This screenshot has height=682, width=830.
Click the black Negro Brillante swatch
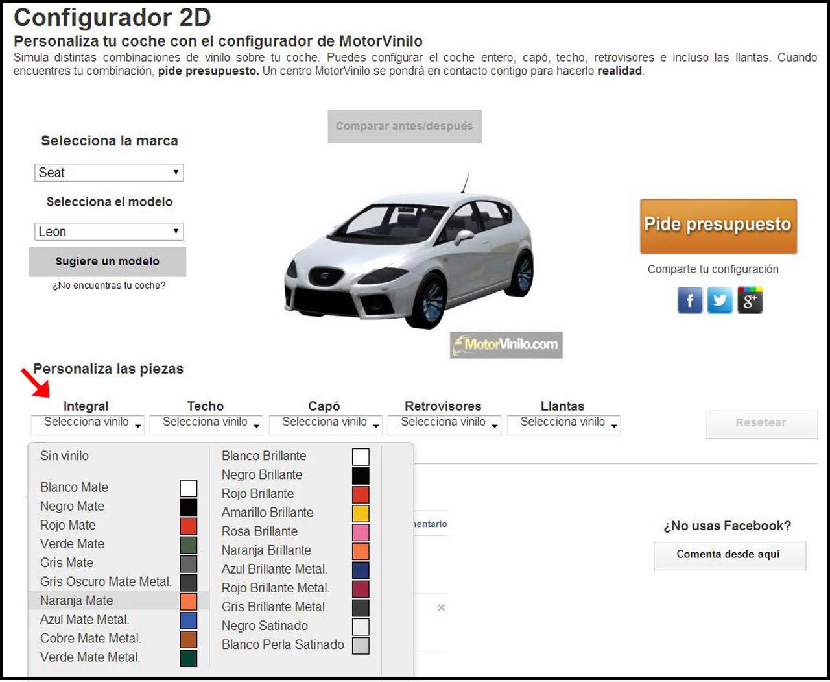click(x=361, y=476)
